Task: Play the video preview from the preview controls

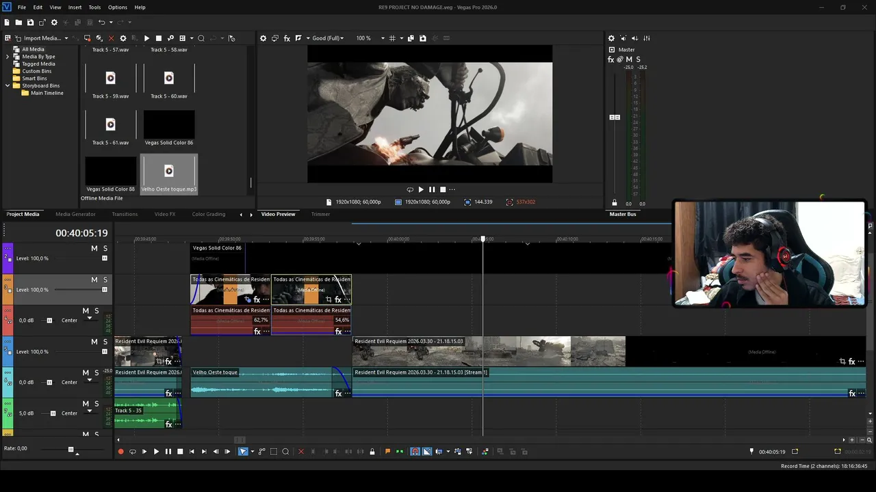Action: pyautogui.click(x=421, y=189)
